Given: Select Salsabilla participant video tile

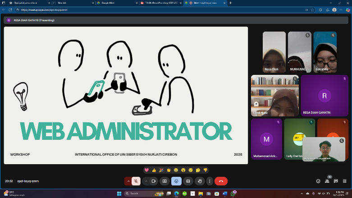Looking at the screenshot, I should tap(325, 52).
